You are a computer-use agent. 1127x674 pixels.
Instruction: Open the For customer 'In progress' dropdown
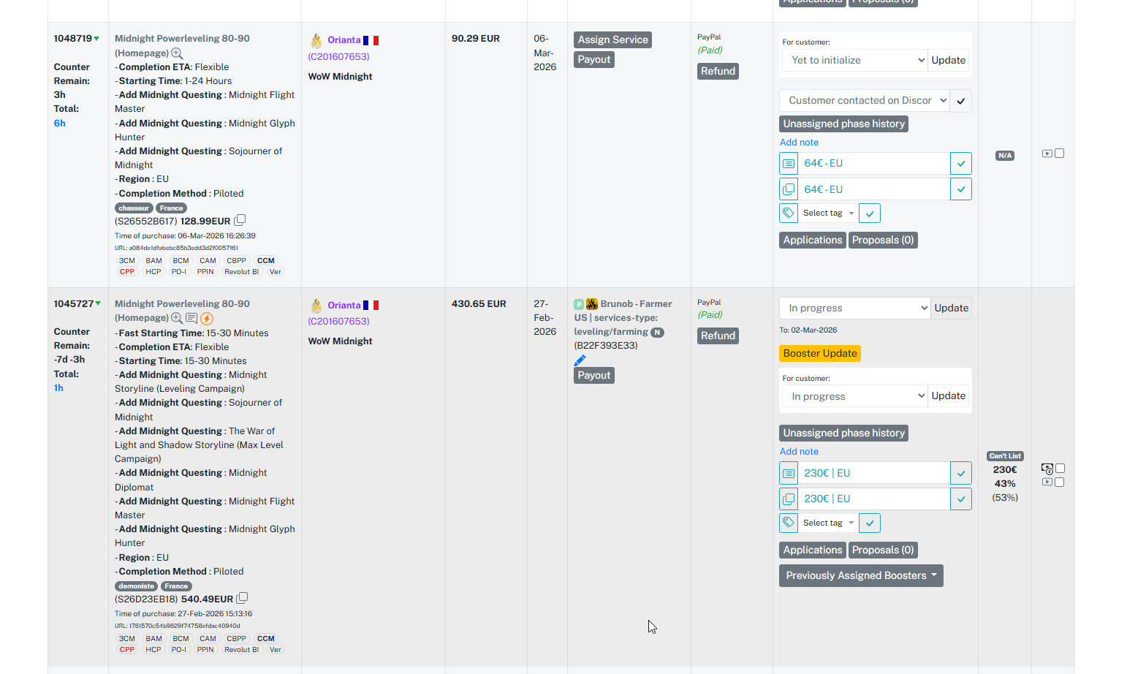coord(854,396)
